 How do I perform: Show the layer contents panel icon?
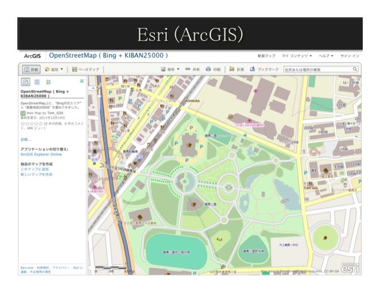[x=37, y=82]
